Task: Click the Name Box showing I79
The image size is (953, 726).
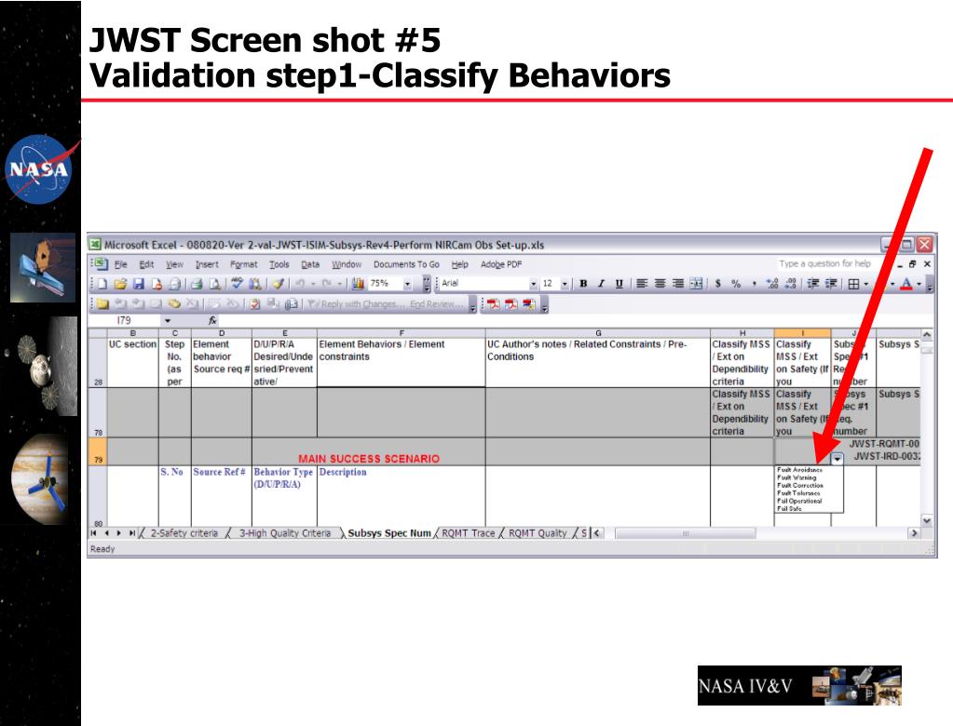Action: click(x=125, y=320)
